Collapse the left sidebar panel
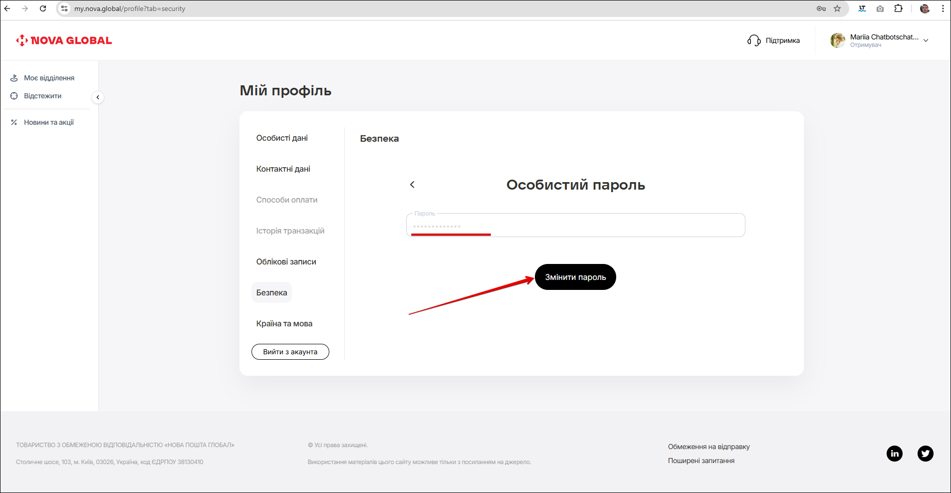Image resolution: width=951 pixels, height=493 pixels. pos(98,97)
